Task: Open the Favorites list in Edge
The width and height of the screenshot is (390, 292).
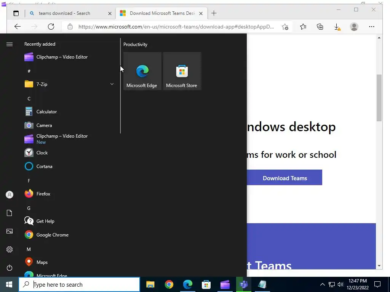Action: [303, 27]
